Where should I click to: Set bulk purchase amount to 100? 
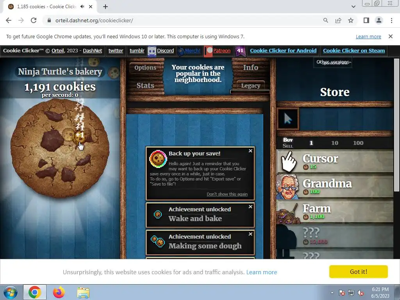point(358,143)
